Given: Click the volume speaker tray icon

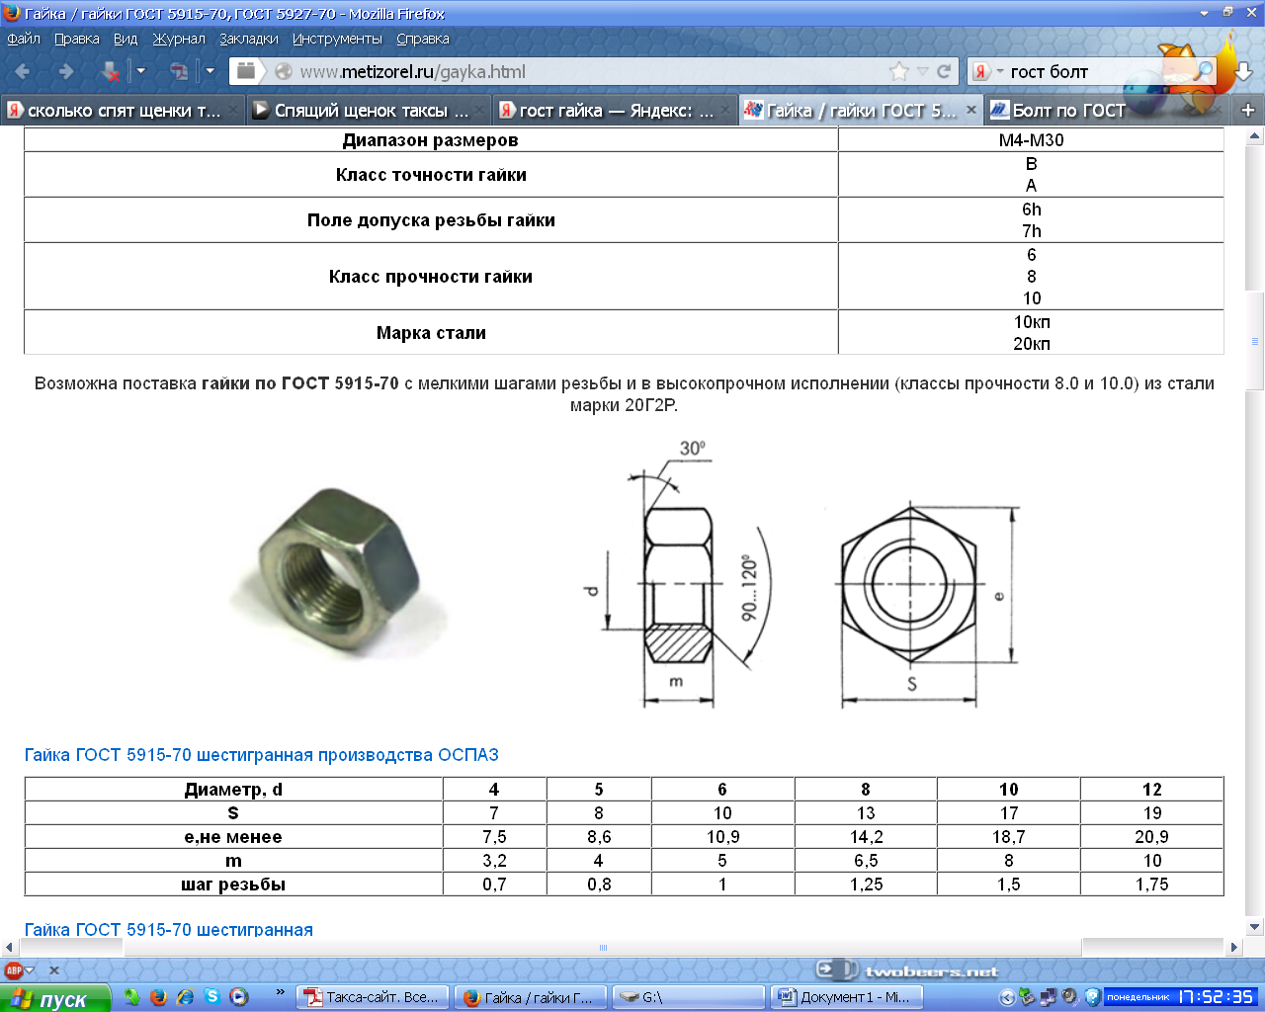Looking at the screenshot, I should tap(1069, 997).
